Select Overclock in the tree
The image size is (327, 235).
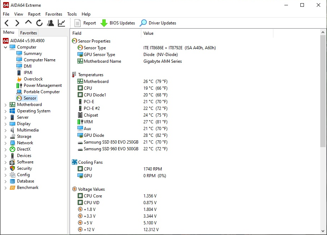33,79
